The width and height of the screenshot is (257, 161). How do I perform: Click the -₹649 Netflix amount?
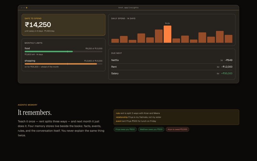[229, 60]
